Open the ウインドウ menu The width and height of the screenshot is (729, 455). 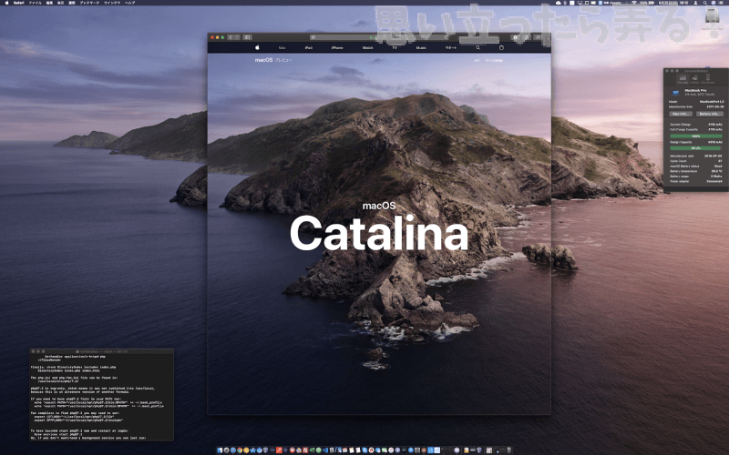pos(112,3)
